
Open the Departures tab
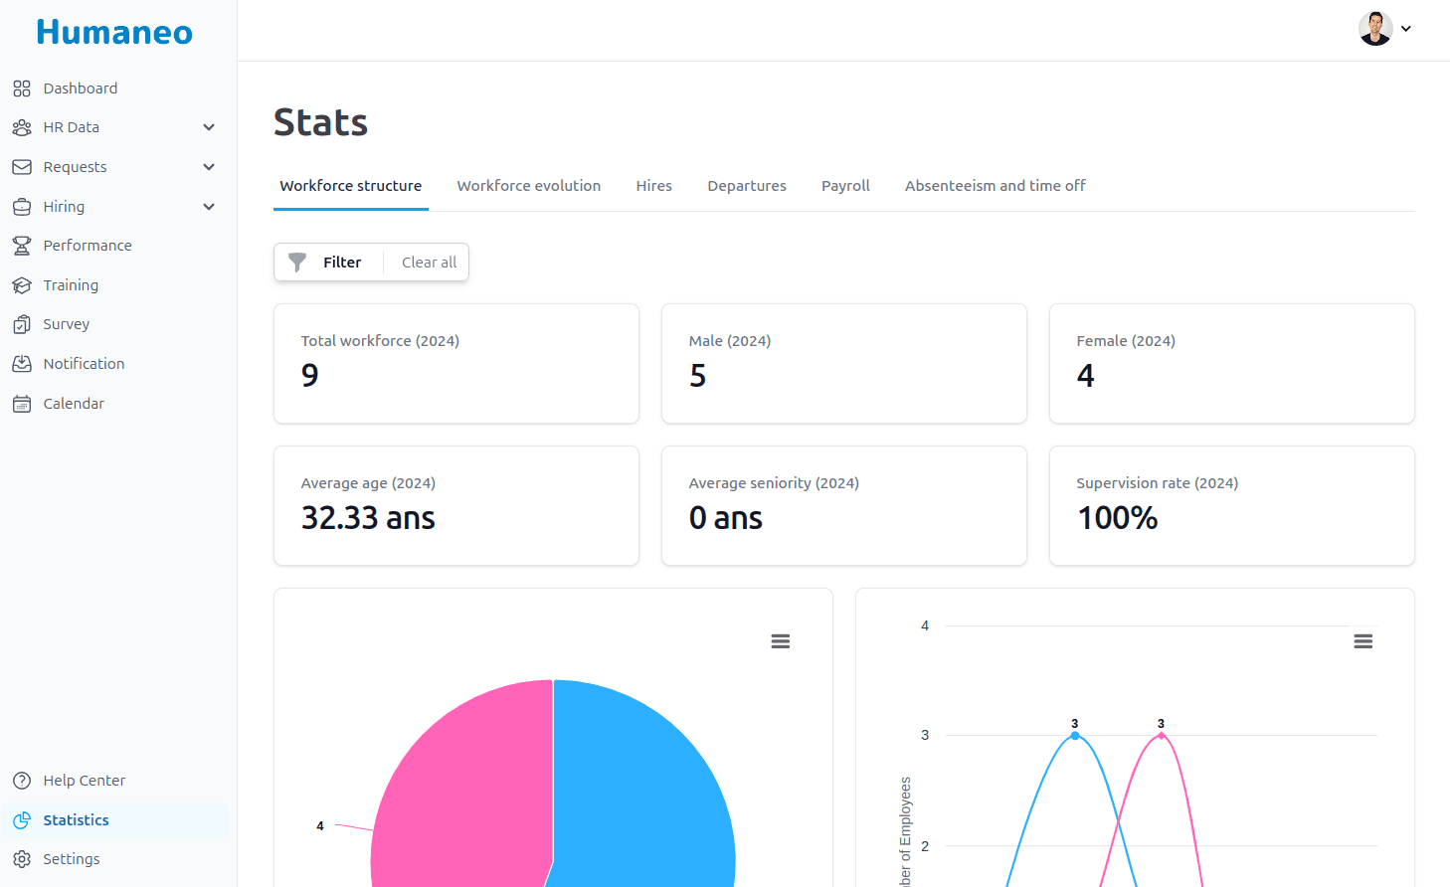click(747, 186)
